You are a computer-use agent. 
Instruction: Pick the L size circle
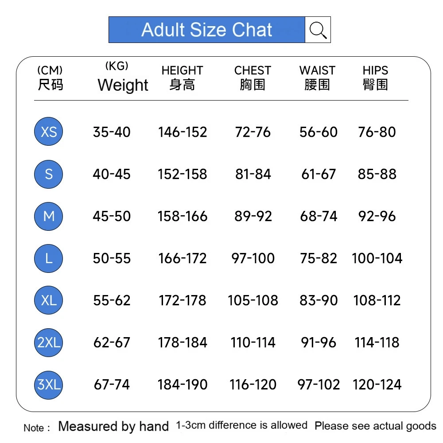pyautogui.click(x=49, y=258)
